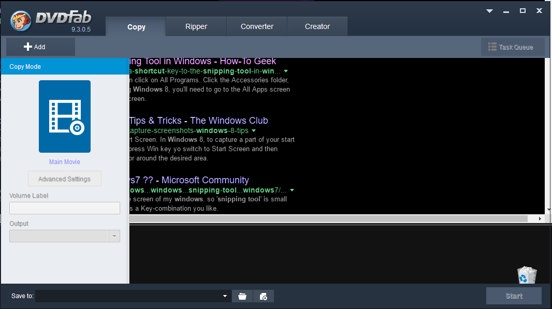Open the Copy Mode panel header
Screen dimensions: 552x309
(65, 67)
